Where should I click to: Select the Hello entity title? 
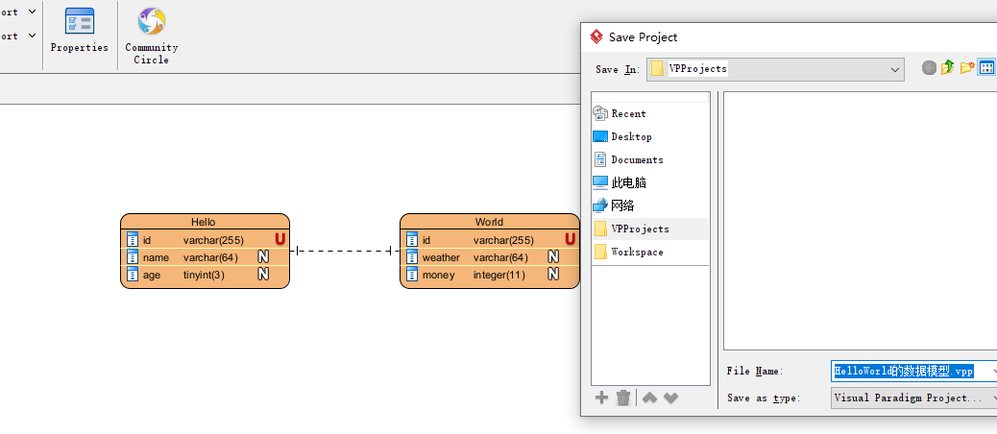[203, 222]
